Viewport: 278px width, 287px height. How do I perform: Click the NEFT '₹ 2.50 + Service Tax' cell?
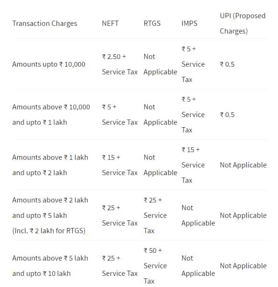point(119,64)
